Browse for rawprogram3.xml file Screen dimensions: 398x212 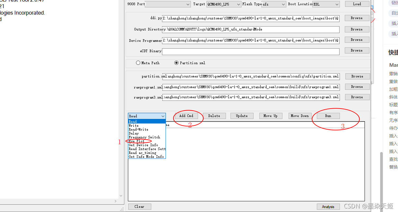pos(357,97)
